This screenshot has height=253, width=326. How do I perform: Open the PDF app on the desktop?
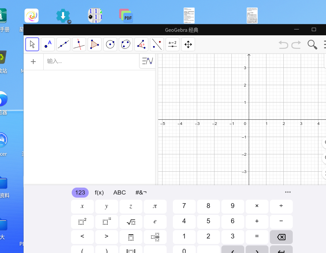pos(126,16)
